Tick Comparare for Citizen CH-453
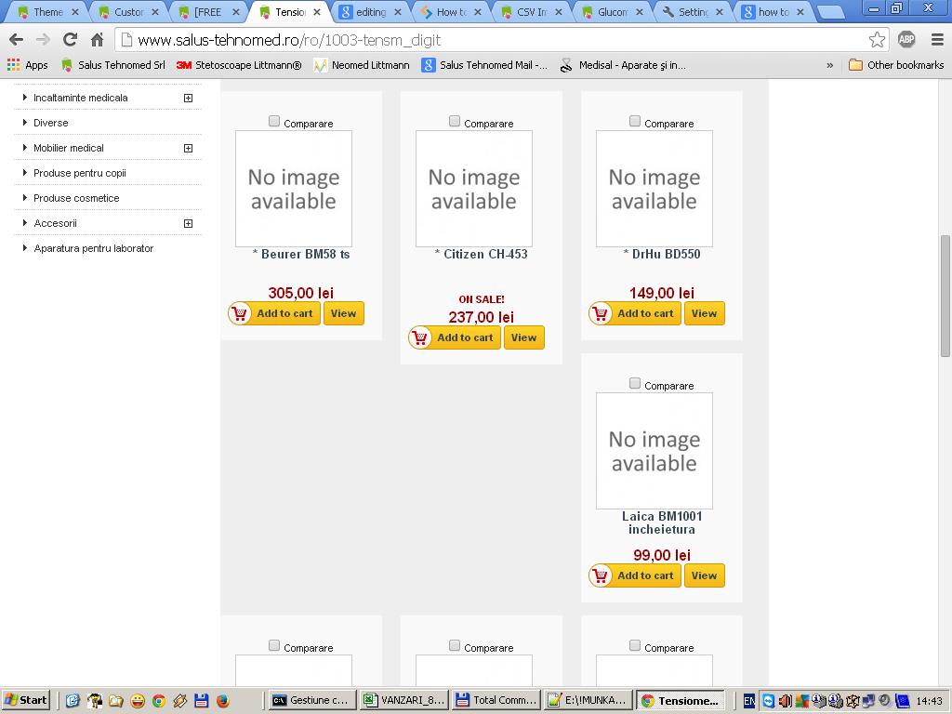The height and width of the screenshot is (714, 952). 455,122
